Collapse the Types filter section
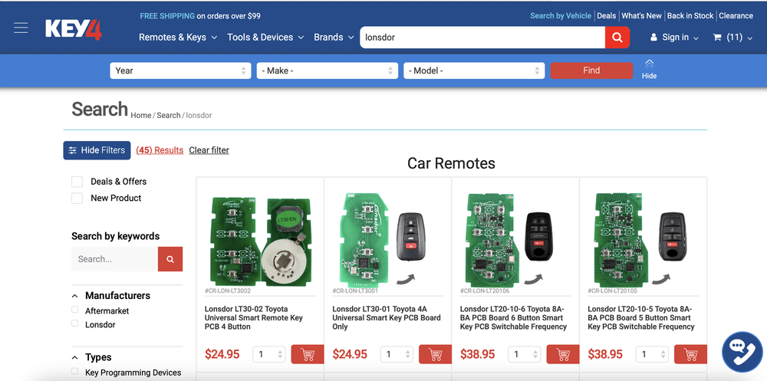 [75, 357]
